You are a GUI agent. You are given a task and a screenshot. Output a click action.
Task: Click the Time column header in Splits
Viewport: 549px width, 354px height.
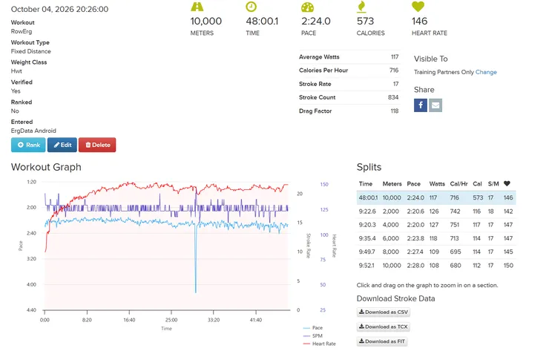(366, 184)
